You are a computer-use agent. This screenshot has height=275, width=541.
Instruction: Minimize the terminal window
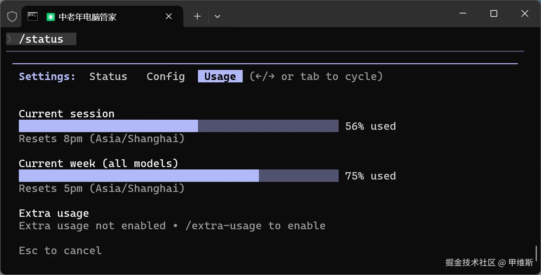coord(463,13)
